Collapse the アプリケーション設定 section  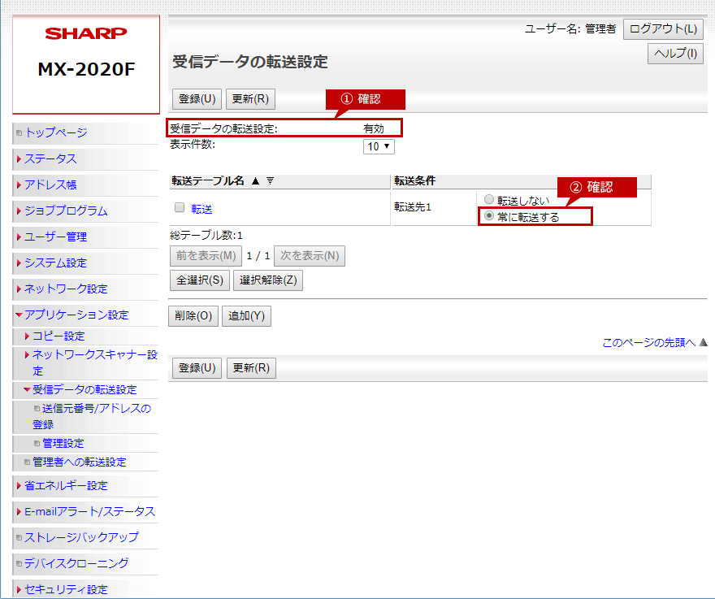pyautogui.click(x=76, y=315)
